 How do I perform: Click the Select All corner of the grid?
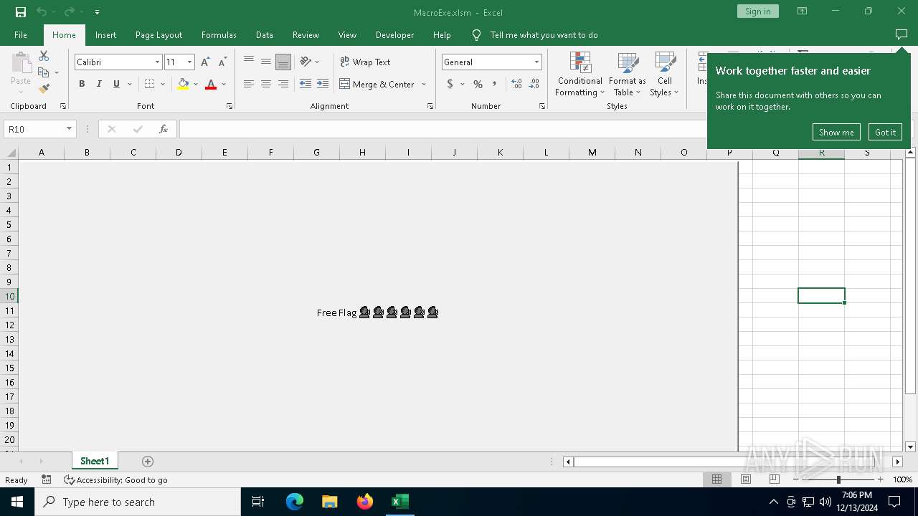pyautogui.click(x=11, y=153)
